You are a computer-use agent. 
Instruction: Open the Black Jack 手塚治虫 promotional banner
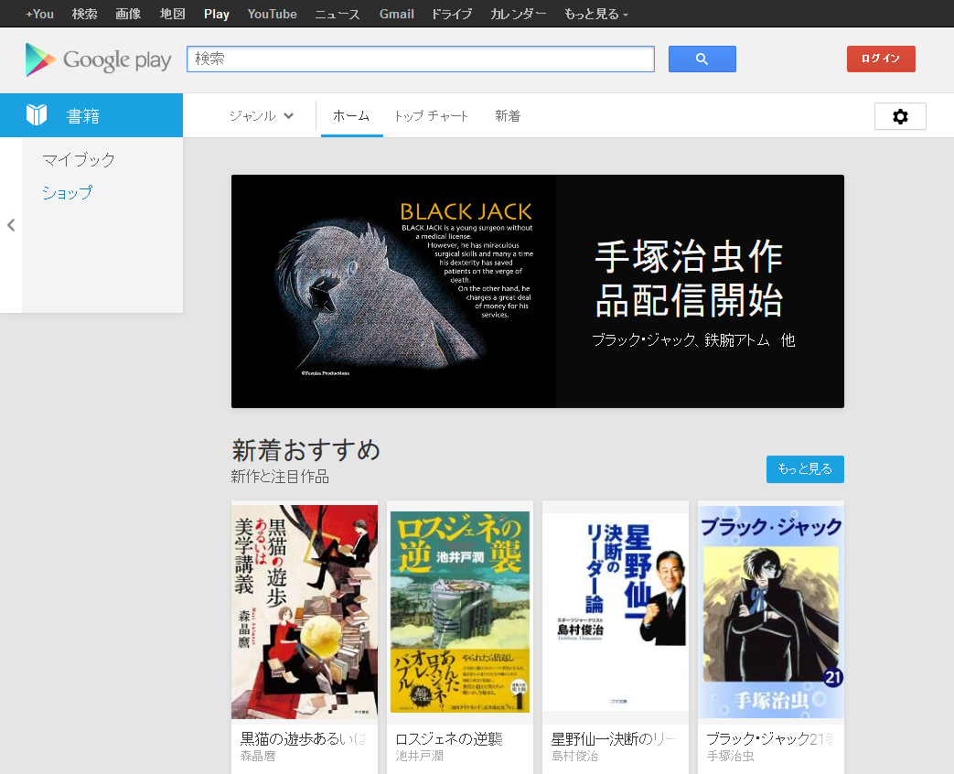click(537, 292)
